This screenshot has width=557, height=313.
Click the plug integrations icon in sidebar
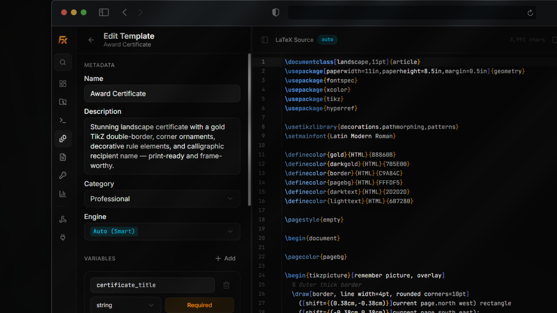pyautogui.click(x=63, y=238)
